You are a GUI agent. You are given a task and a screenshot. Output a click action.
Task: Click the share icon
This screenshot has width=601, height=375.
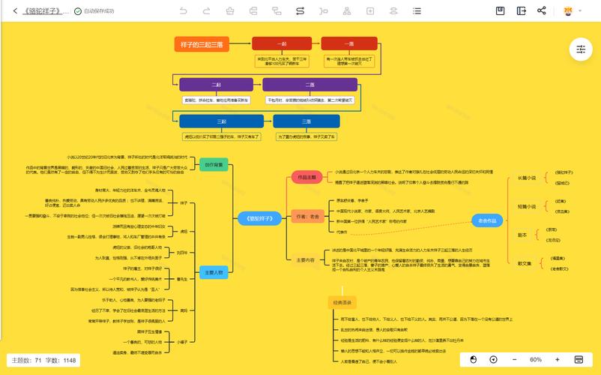point(542,10)
